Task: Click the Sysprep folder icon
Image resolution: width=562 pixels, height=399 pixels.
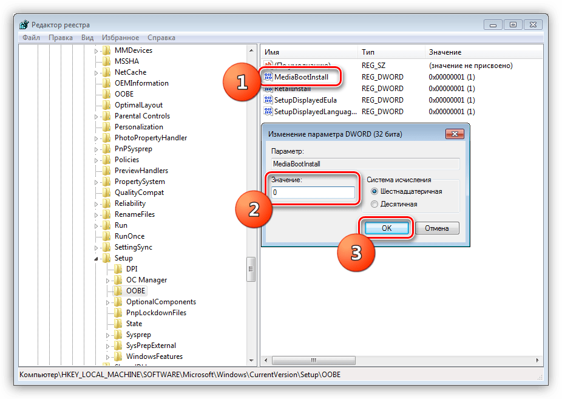Action: [118, 335]
